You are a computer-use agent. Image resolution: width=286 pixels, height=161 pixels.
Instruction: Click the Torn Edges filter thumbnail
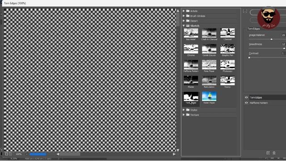[x=191, y=97]
